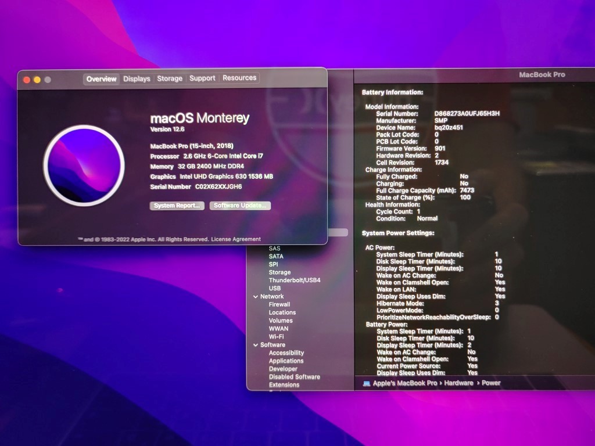Click the MacBook Pro window title
Screen dimensions: 595x446
click(542, 75)
